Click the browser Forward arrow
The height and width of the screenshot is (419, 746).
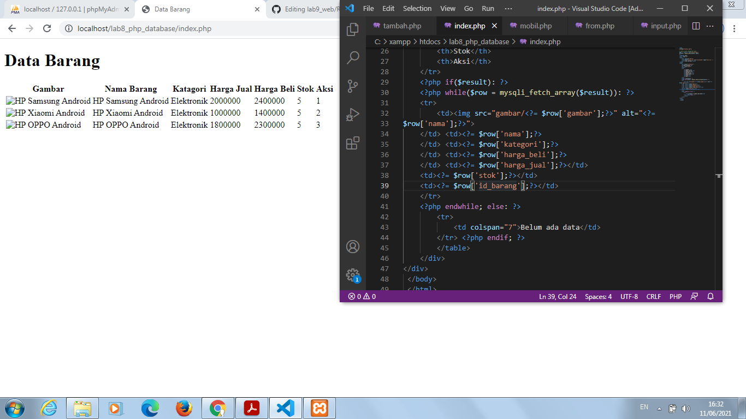(x=29, y=28)
